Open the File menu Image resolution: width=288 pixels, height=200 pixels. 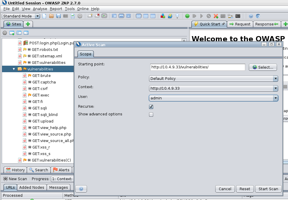point(7,9)
